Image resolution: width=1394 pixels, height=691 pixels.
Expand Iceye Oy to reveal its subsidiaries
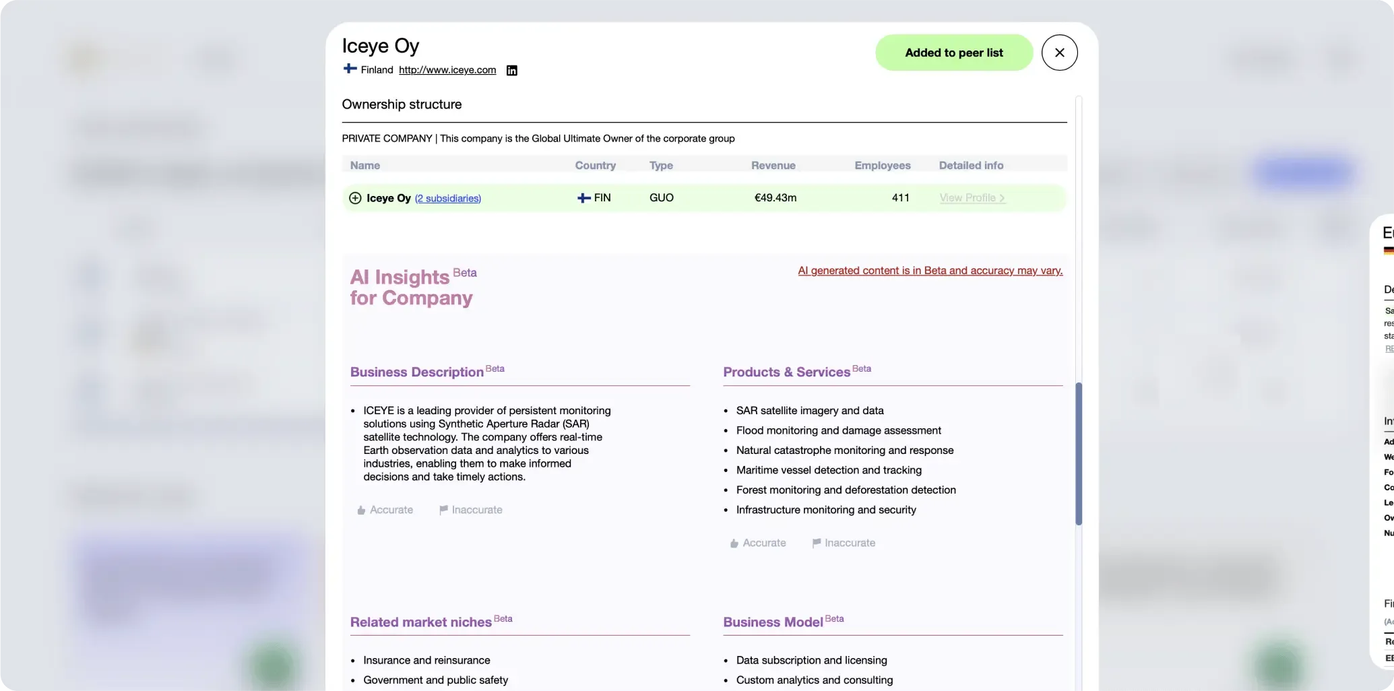point(355,197)
